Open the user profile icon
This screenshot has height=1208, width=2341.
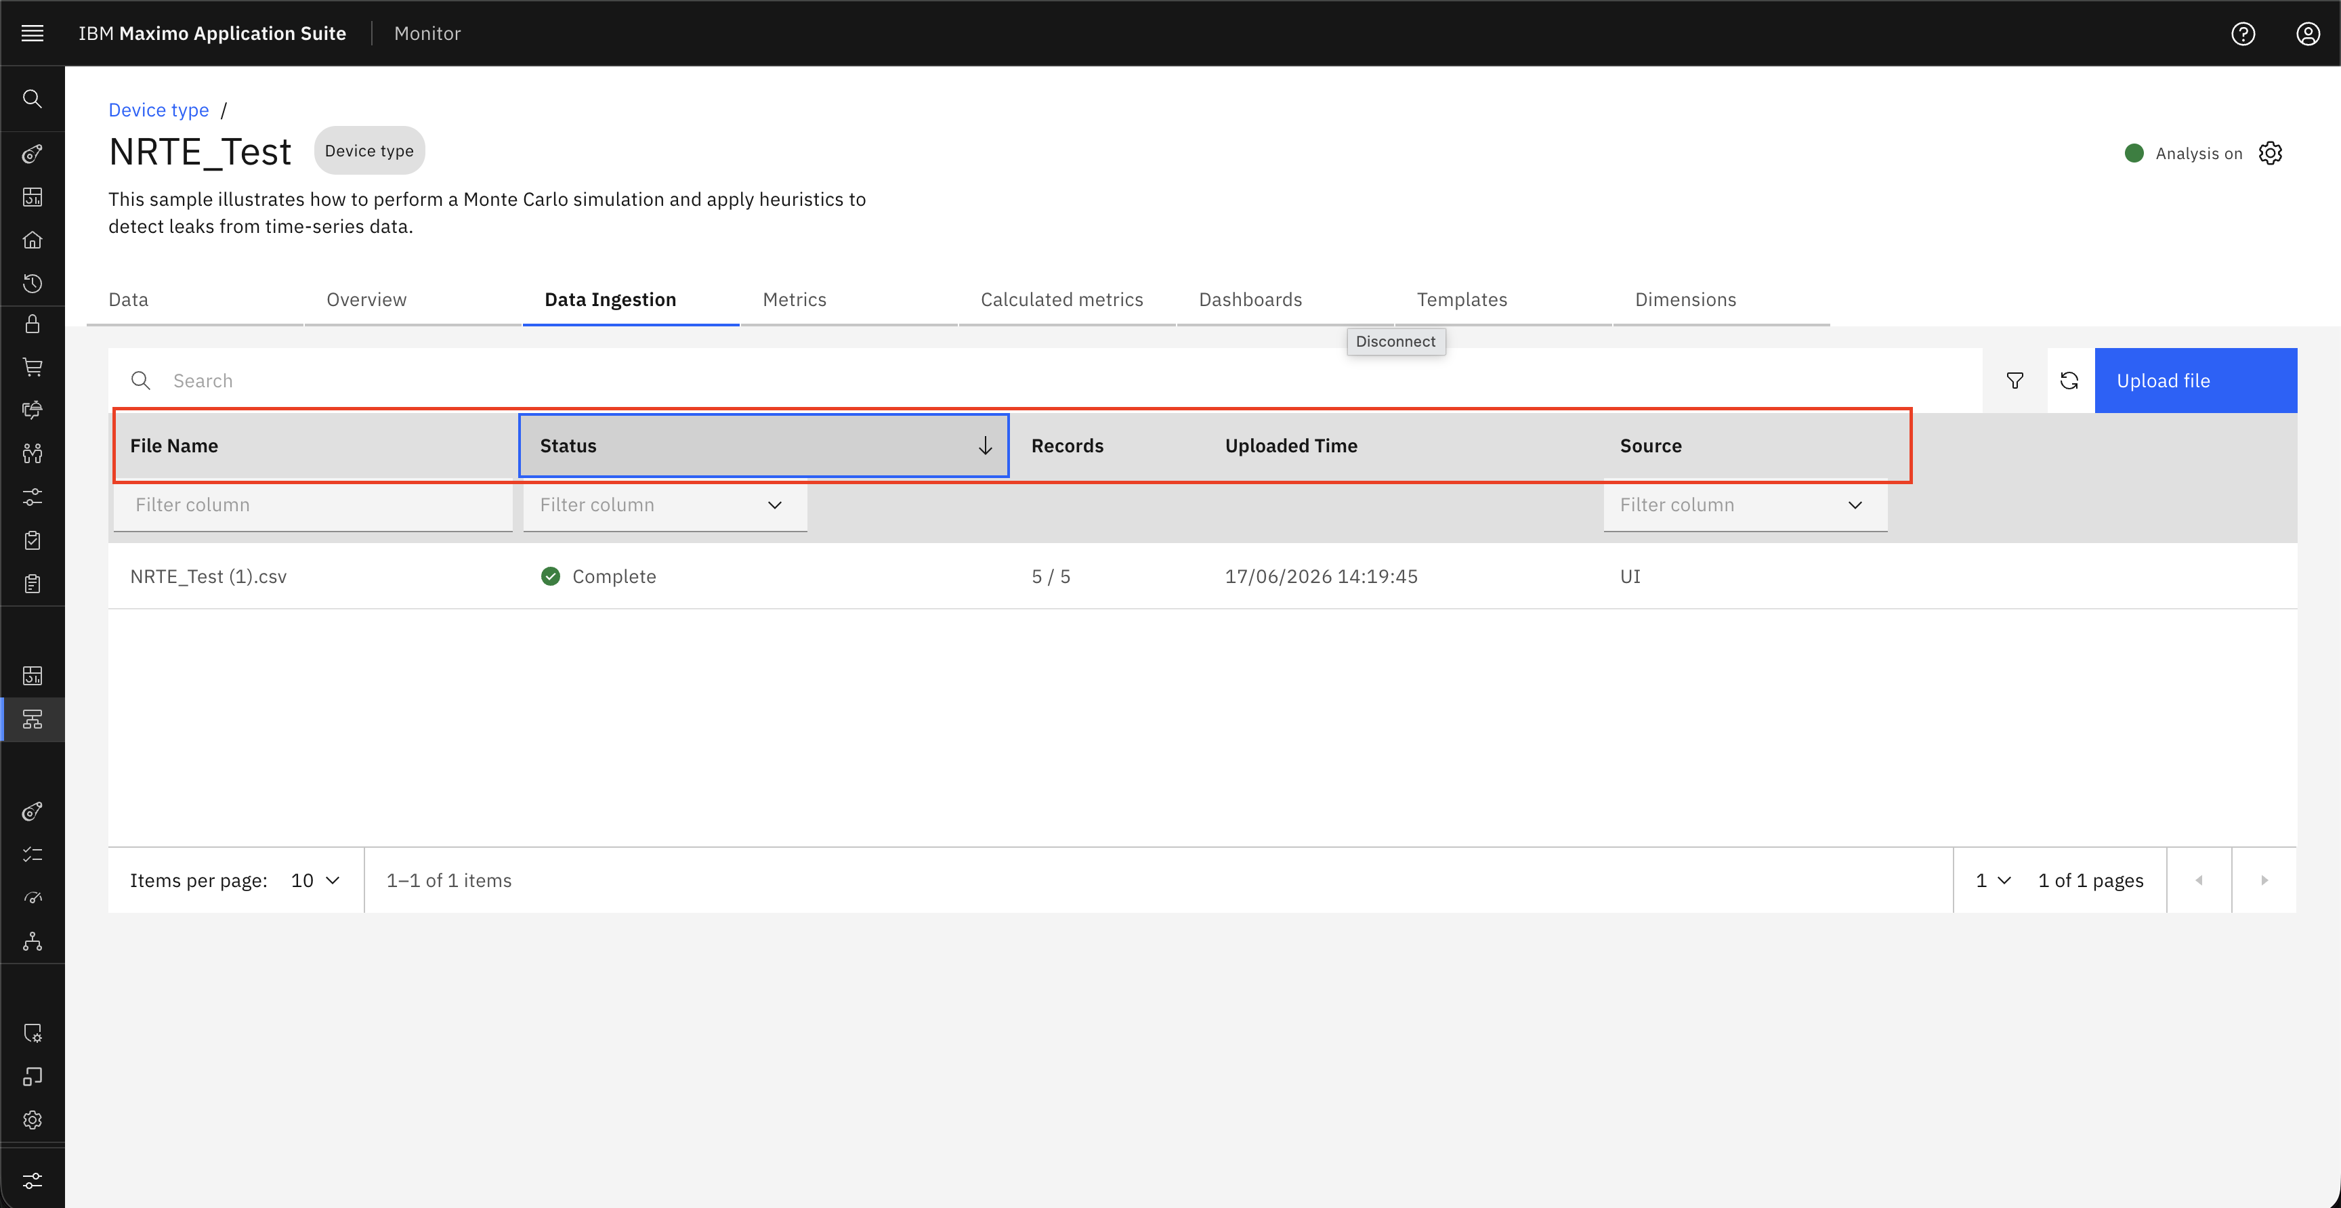(x=2307, y=33)
